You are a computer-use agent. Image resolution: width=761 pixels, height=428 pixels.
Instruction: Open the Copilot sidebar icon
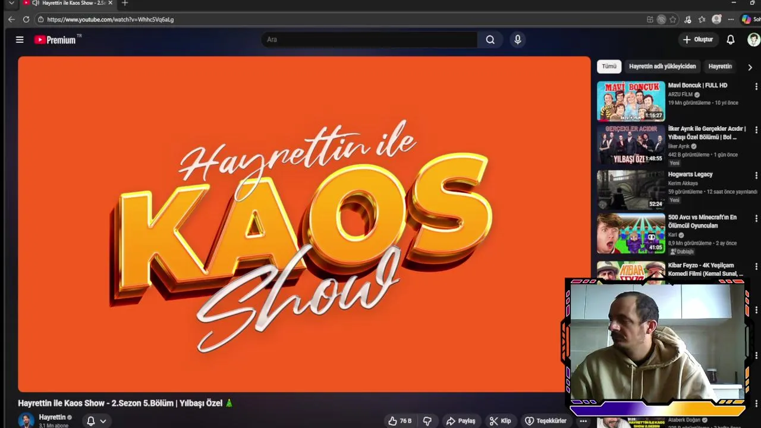[x=746, y=20]
